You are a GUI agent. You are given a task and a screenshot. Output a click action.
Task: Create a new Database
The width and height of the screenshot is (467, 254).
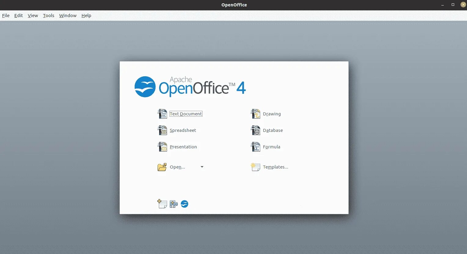pos(273,130)
